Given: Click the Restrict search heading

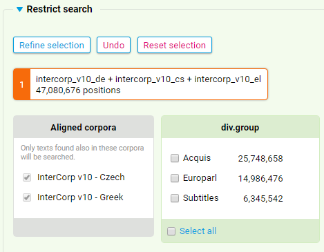Looking at the screenshot, I should [x=59, y=9].
